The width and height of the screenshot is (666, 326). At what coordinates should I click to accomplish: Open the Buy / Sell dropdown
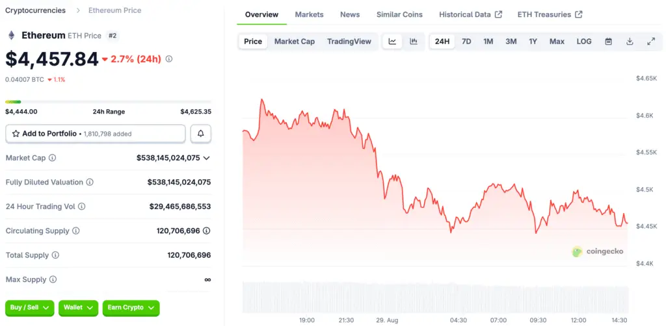(30, 307)
